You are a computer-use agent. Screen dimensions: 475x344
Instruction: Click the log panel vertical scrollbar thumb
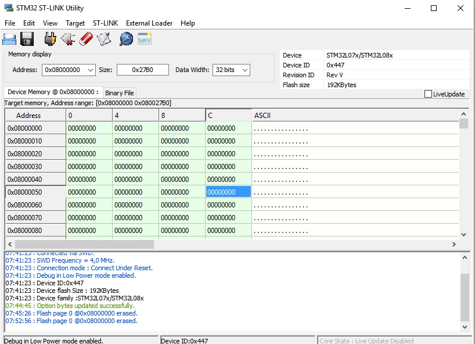tap(465, 297)
